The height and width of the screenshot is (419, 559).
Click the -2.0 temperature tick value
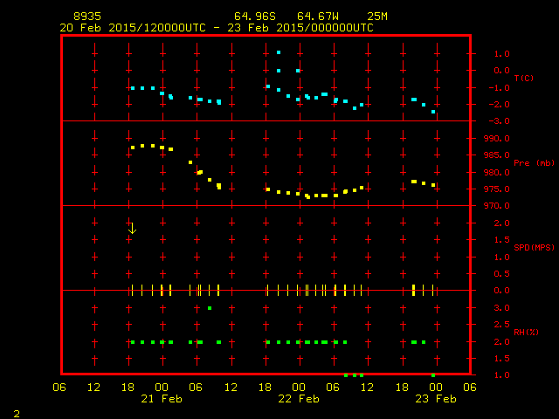pos(499,105)
